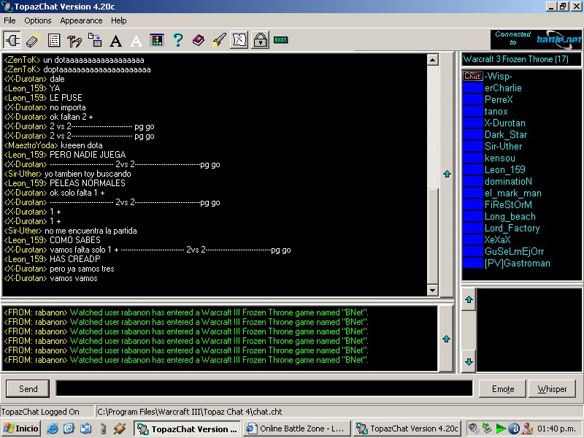
Task: Select user el_mark_man in channel list
Action: click(513, 193)
